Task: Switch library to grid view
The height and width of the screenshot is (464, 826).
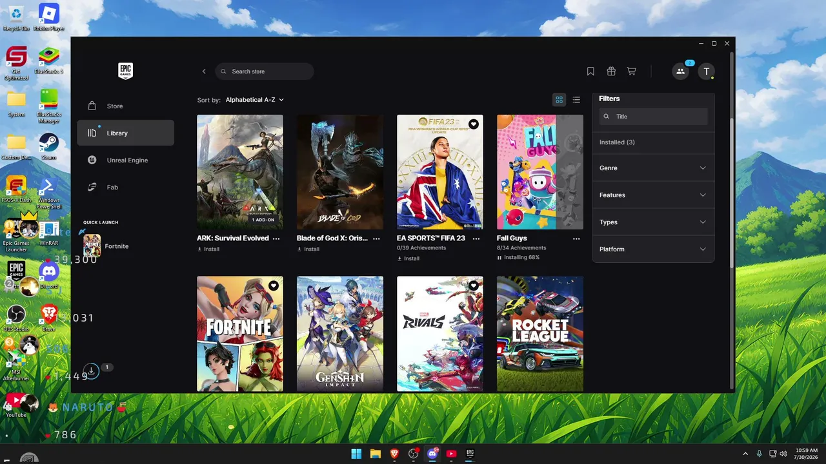Action: point(559,100)
